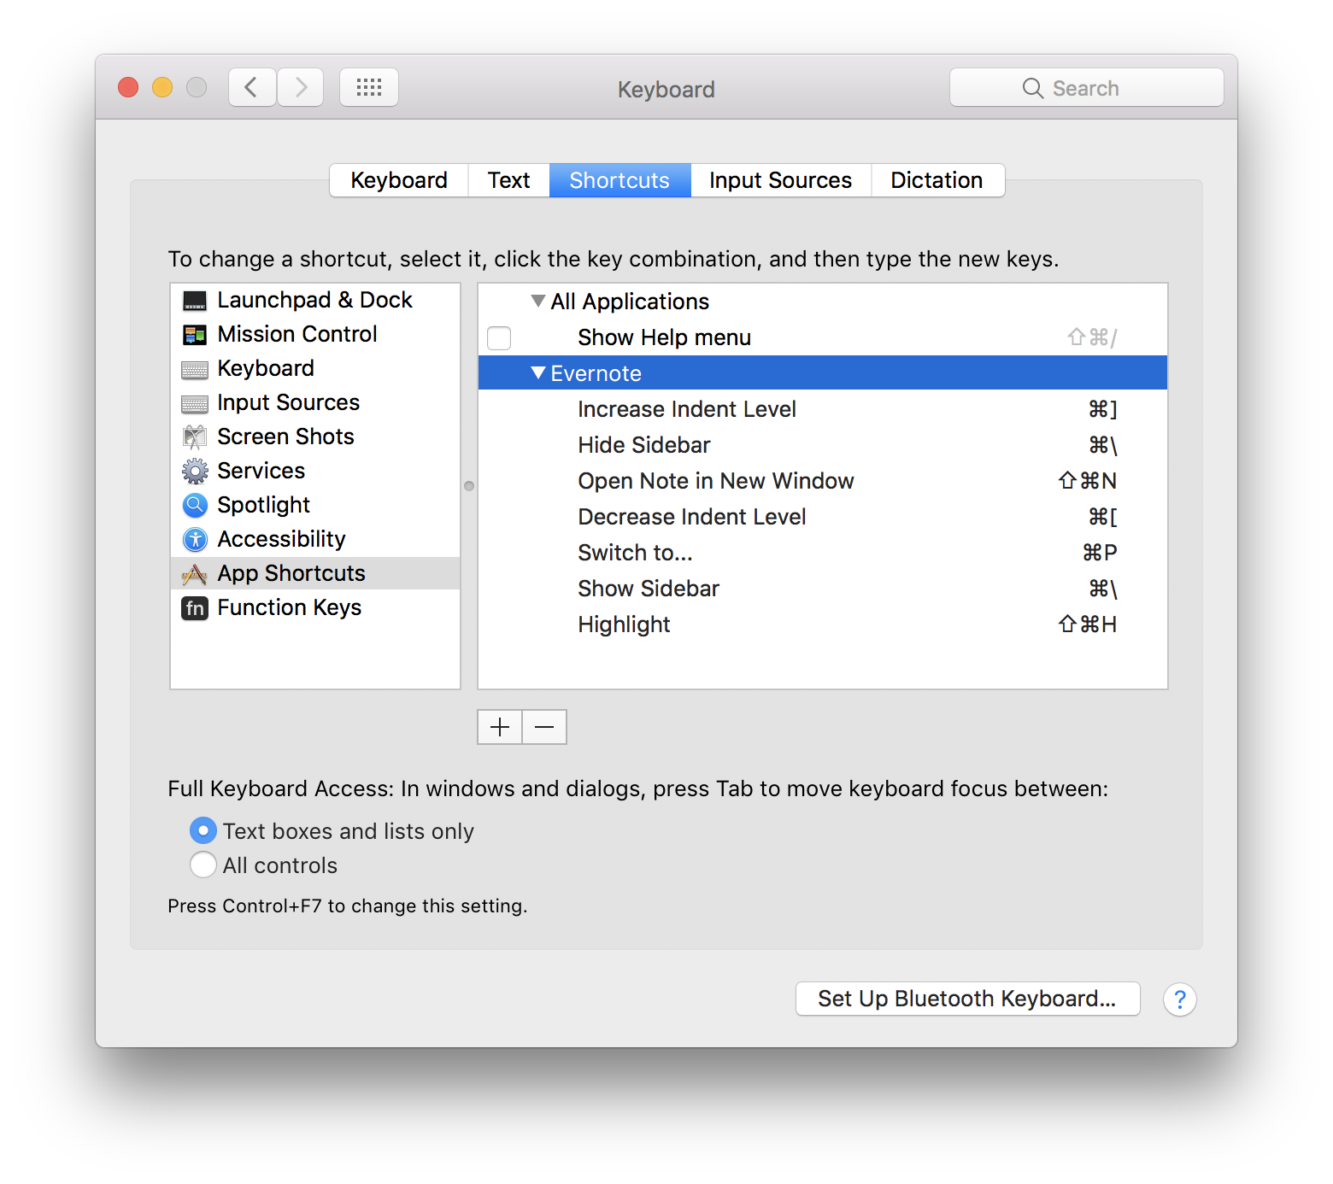Click the pane divider handle dot
This screenshot has width=1333, height=1184.
click(x=469, y=486)
